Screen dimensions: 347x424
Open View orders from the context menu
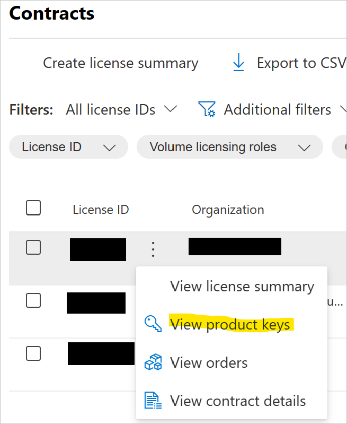[x=209, y=363]
